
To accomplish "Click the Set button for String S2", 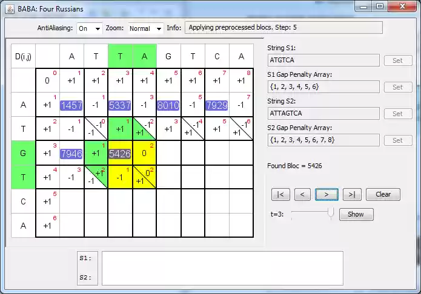I will pos(398,114).
